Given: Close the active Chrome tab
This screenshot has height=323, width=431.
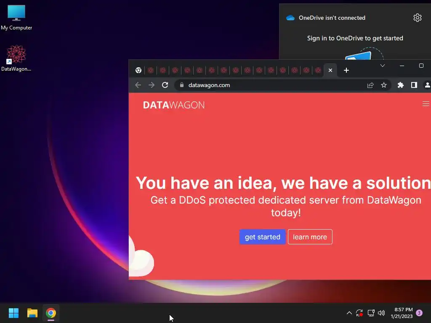Looking at the screenshot, I should pyautogui.click(x=330, y=70).
